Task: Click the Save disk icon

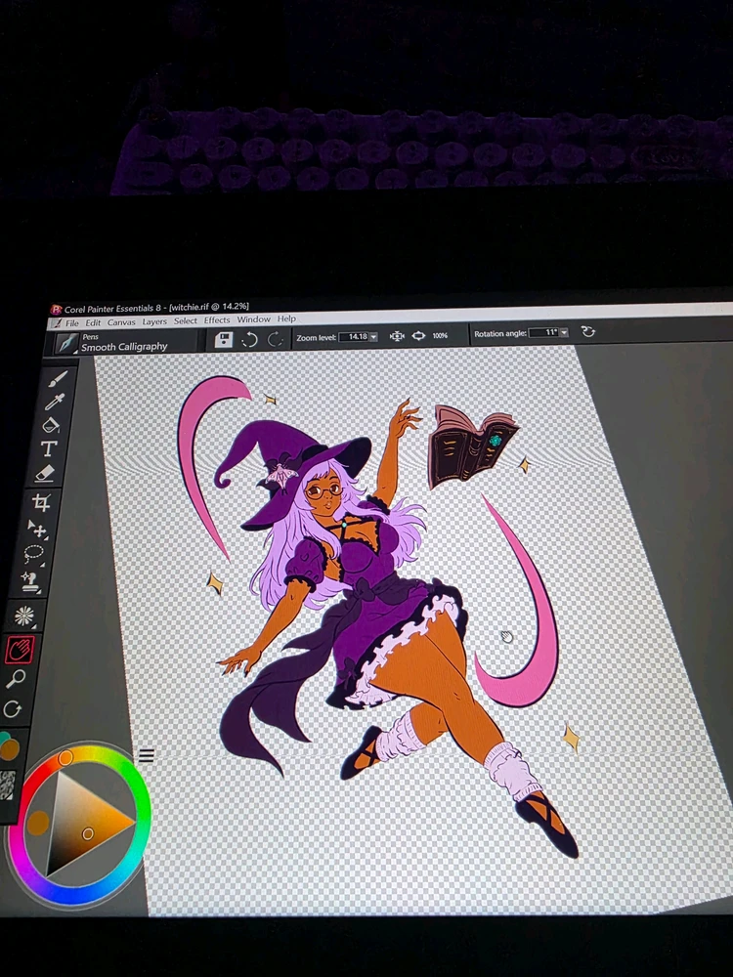Action: 224,340
